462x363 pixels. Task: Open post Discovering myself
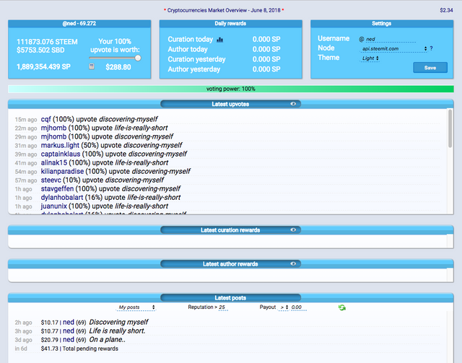118,322
